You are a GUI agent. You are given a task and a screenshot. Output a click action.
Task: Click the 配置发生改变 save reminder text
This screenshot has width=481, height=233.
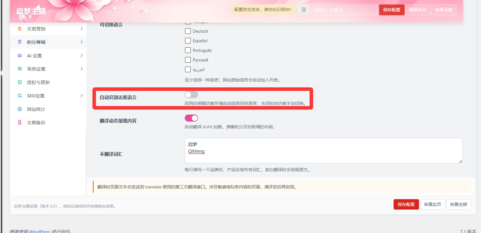coord(263,10)
